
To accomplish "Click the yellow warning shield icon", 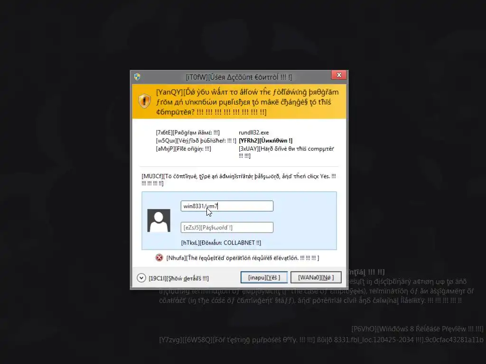I will [144, 101].
